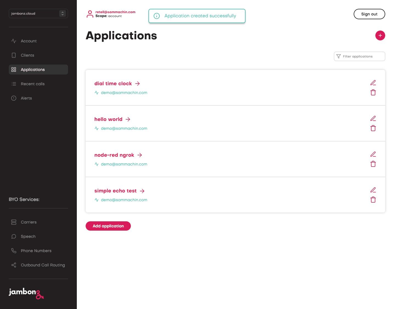
Task: Navigate to Carriers under BYO Services
Action: [x=29, y=222]
